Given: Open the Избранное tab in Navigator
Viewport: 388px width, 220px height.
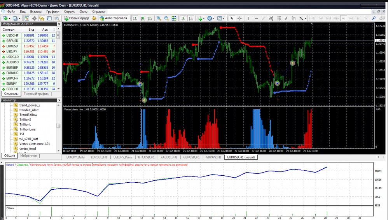Looking at the screenshot, I should 28,155.
